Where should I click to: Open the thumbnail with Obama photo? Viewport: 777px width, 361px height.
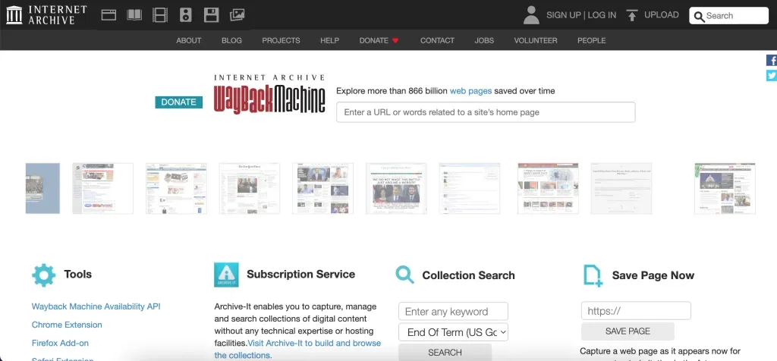point(396,189)
